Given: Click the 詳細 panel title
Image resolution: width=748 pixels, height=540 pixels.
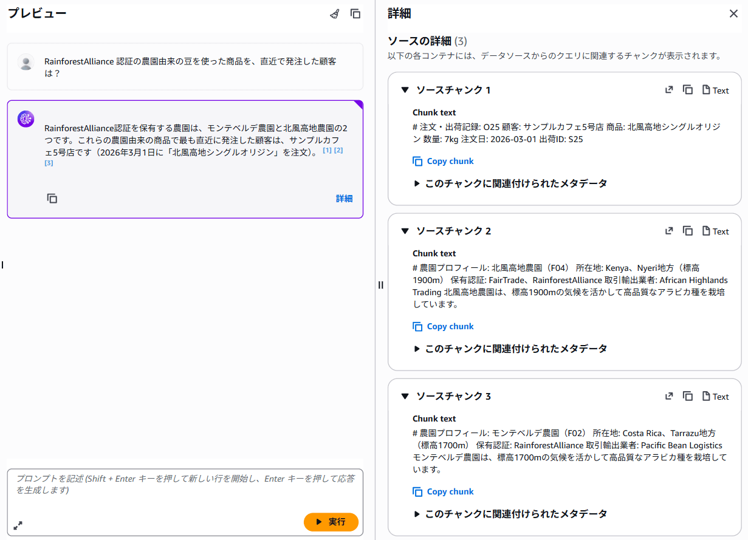Looking at the screenshot, I should click(x=399, y=13).
